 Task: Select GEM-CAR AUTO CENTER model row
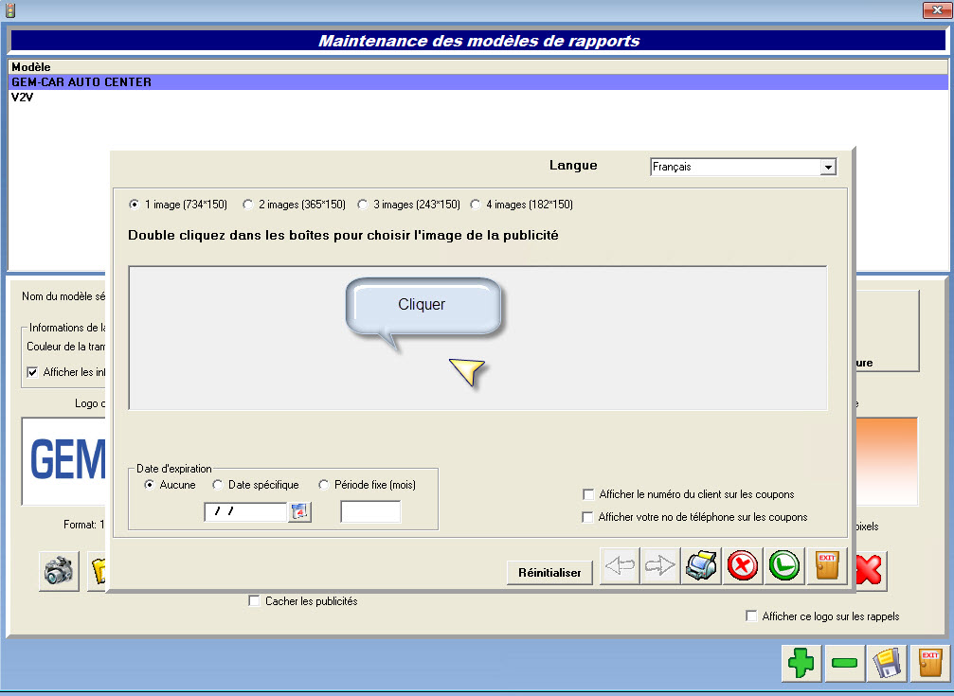478,82
